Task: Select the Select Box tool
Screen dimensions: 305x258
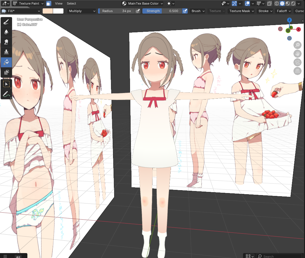Action: pyautogui.click(x=6, y=84)
